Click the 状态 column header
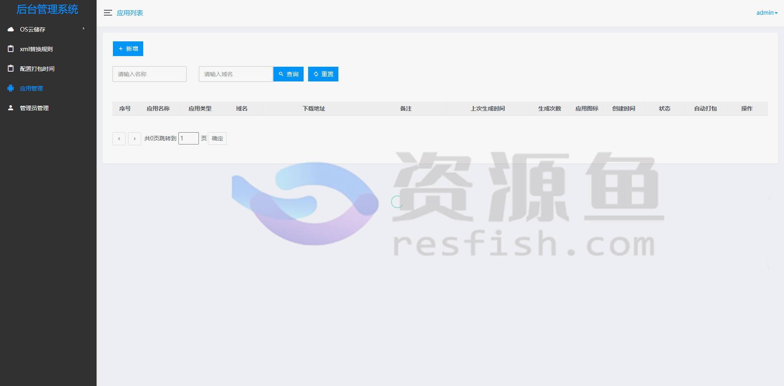The width and height of the screenshot is (784, 386). (665, 108)
